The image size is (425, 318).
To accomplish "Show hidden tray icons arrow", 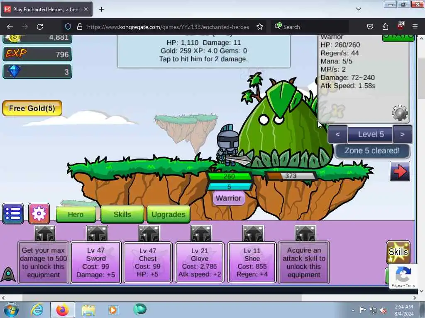I will (x=353, y=310).
